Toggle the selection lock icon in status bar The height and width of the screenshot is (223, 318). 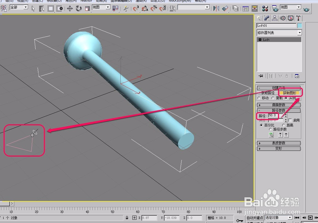[x=127, y=218]
